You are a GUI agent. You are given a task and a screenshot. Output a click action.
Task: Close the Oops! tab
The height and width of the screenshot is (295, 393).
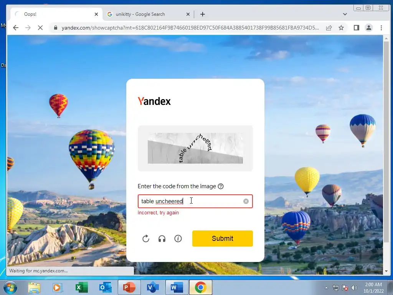pos(96,14)
